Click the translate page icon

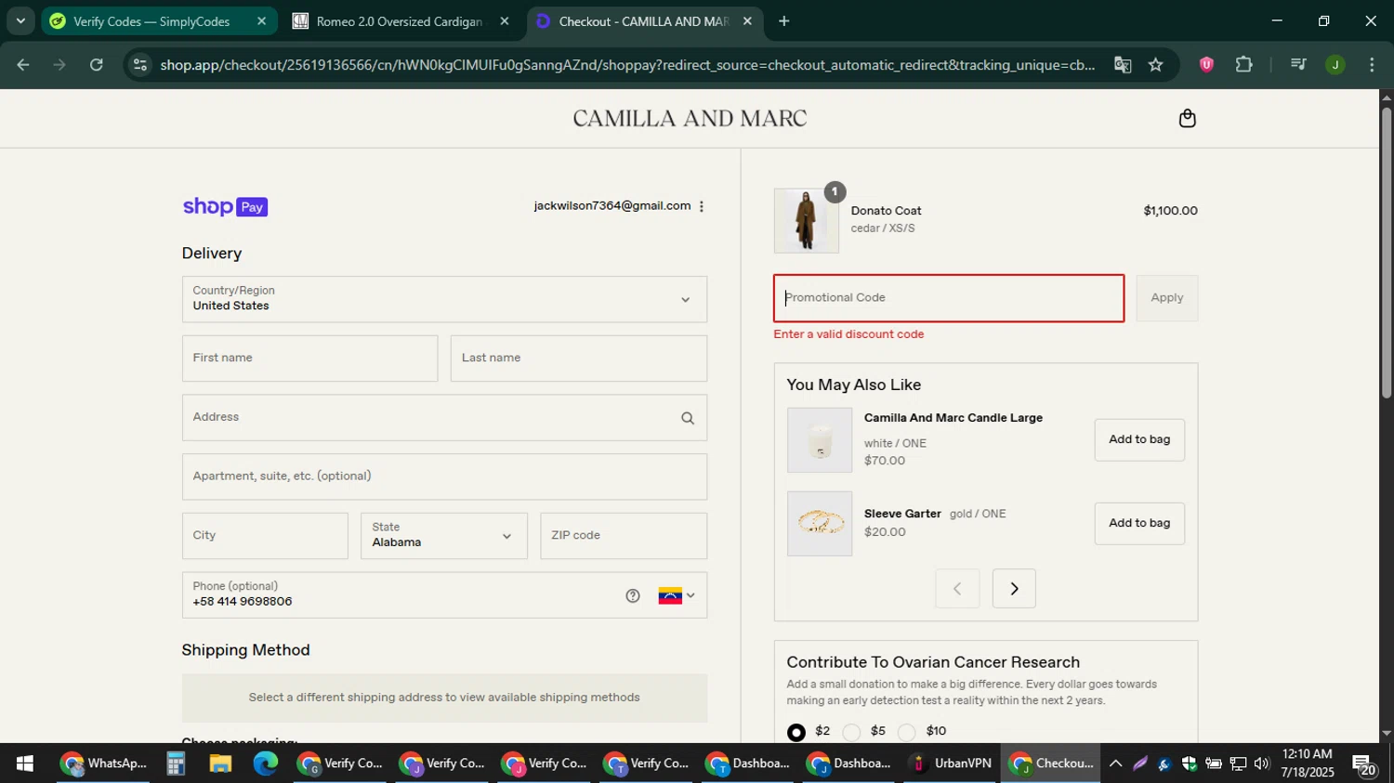point(1123,65)
